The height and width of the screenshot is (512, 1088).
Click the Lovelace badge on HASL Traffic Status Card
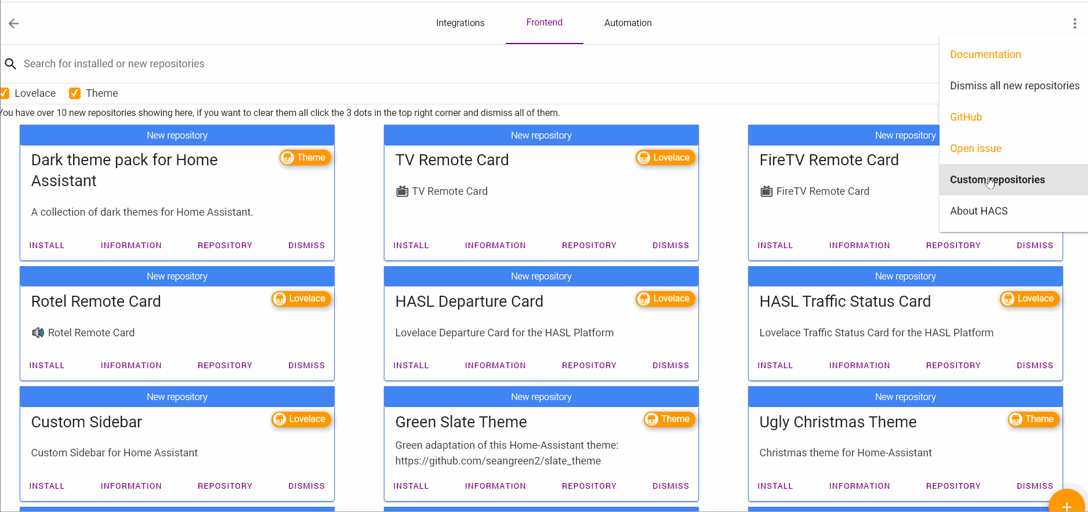pos(1029,299)
